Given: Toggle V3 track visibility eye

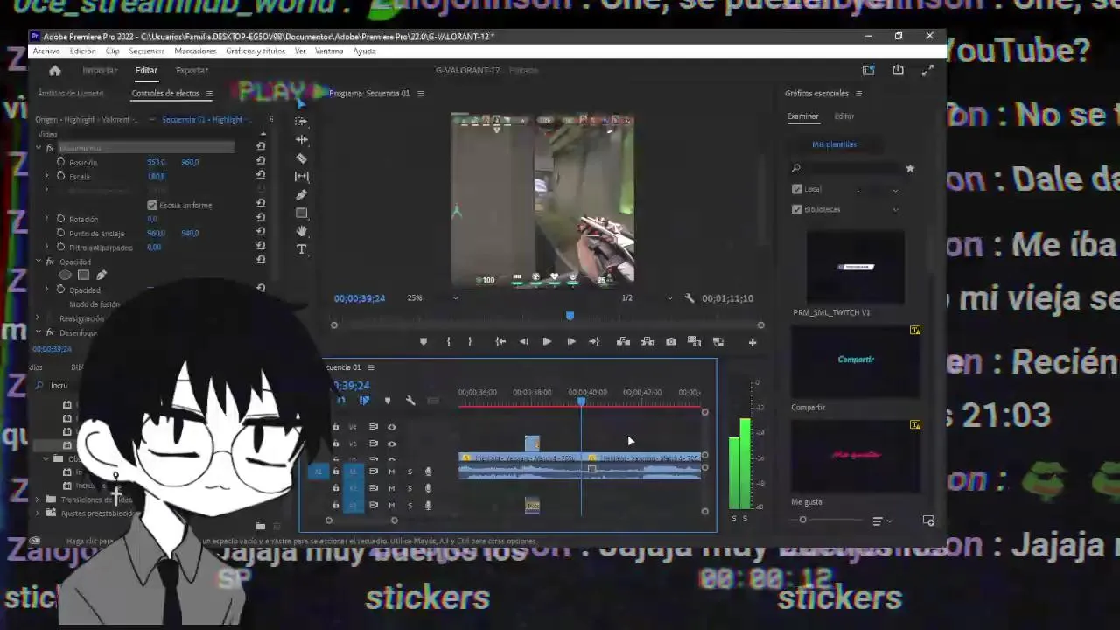Looking at the screenshot, I should click(391, 444).
